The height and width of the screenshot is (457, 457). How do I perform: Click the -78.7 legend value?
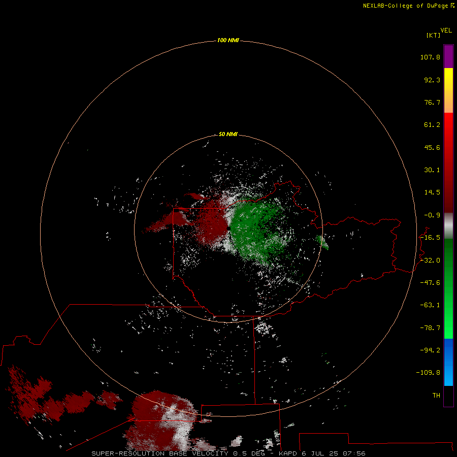pos(430,328)
